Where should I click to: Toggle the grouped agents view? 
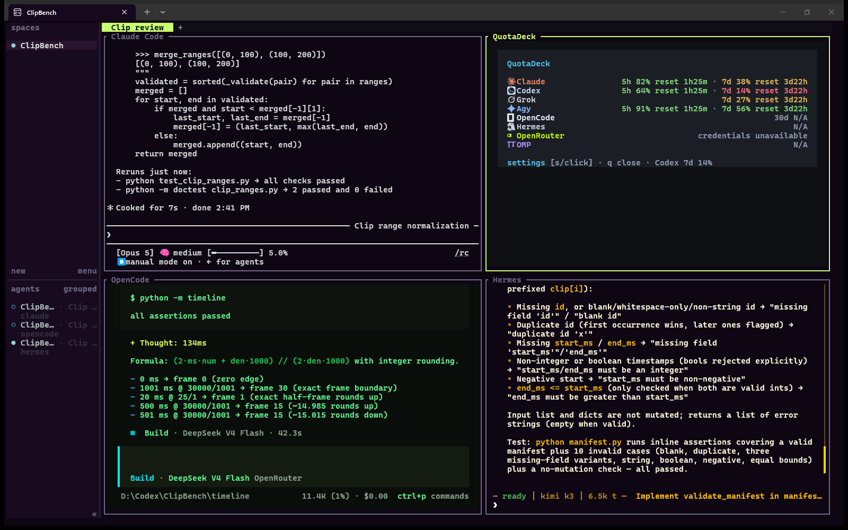pos(80,289)
